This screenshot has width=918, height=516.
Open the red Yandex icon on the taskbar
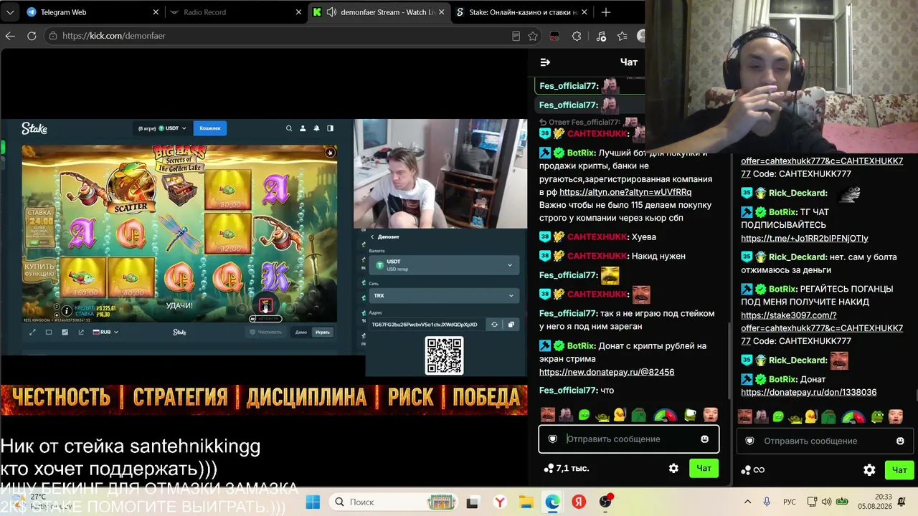(579, 502)
